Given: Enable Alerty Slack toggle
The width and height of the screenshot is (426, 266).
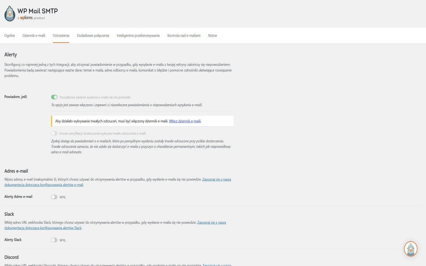Looking at the screenshot, I should tap(54, 240).
